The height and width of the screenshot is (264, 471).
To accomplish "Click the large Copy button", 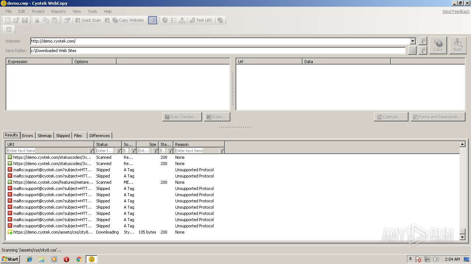I will pyautogui.click(x=438, y=45).
